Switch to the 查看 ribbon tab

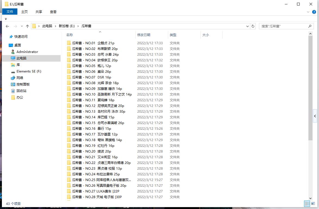53,12
